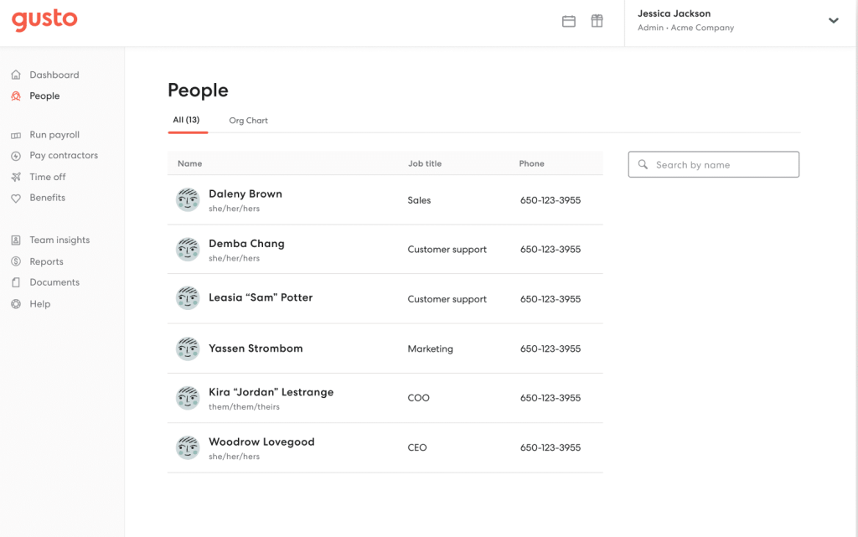858x537 pixels.
Task: Click the Pay contractors lightning icon
Action: (16, 156)
